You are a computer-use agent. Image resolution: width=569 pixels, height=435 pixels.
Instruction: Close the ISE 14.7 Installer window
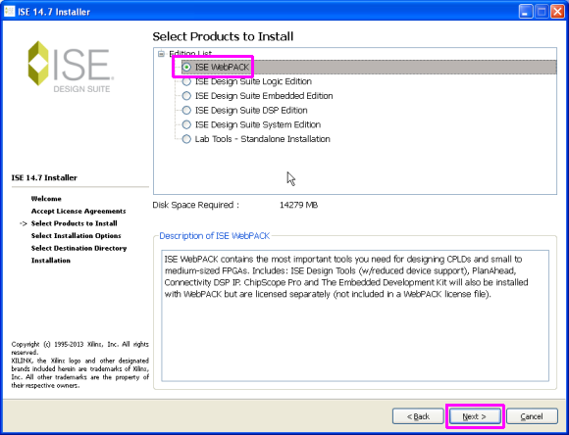[x=557, y=12]
